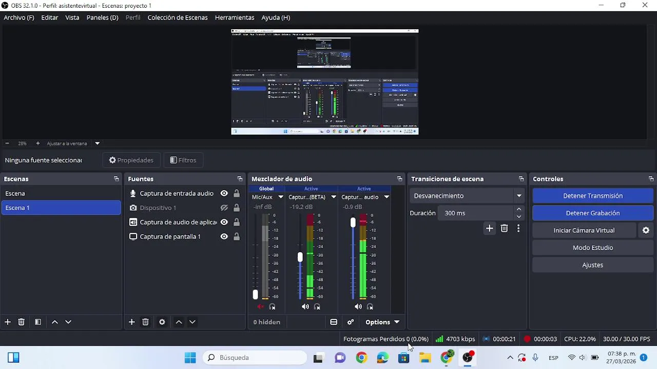Screen dimensions: 657x369
Task: Open the Vista menu
Action: pyautogui.click(x=72, y=17)
